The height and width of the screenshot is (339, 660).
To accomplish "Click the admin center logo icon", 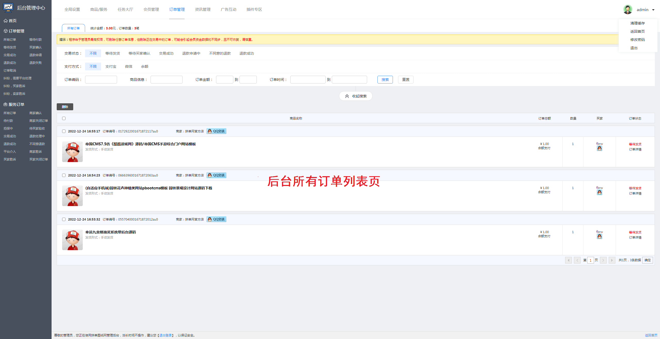I will pyautogui.click(x=8, y=8).
